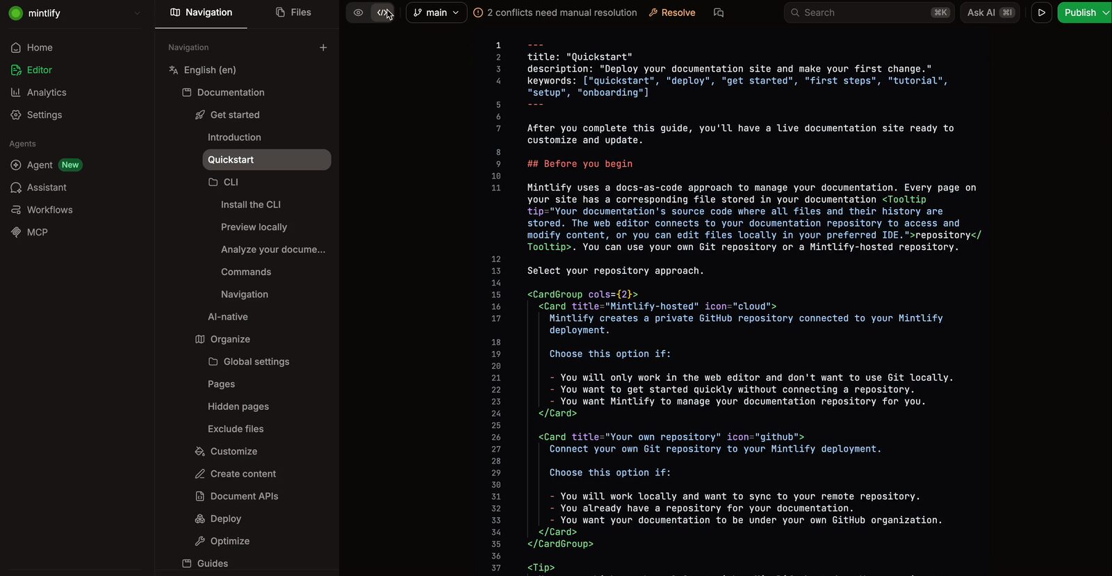Image resolution: width=1112 pixels, height=576 pixels.
Task: Focus the Search field
Action: [x=869, y=13]
